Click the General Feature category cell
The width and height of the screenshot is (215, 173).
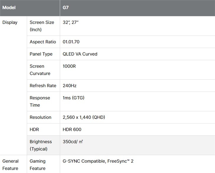tap(10, 165)
